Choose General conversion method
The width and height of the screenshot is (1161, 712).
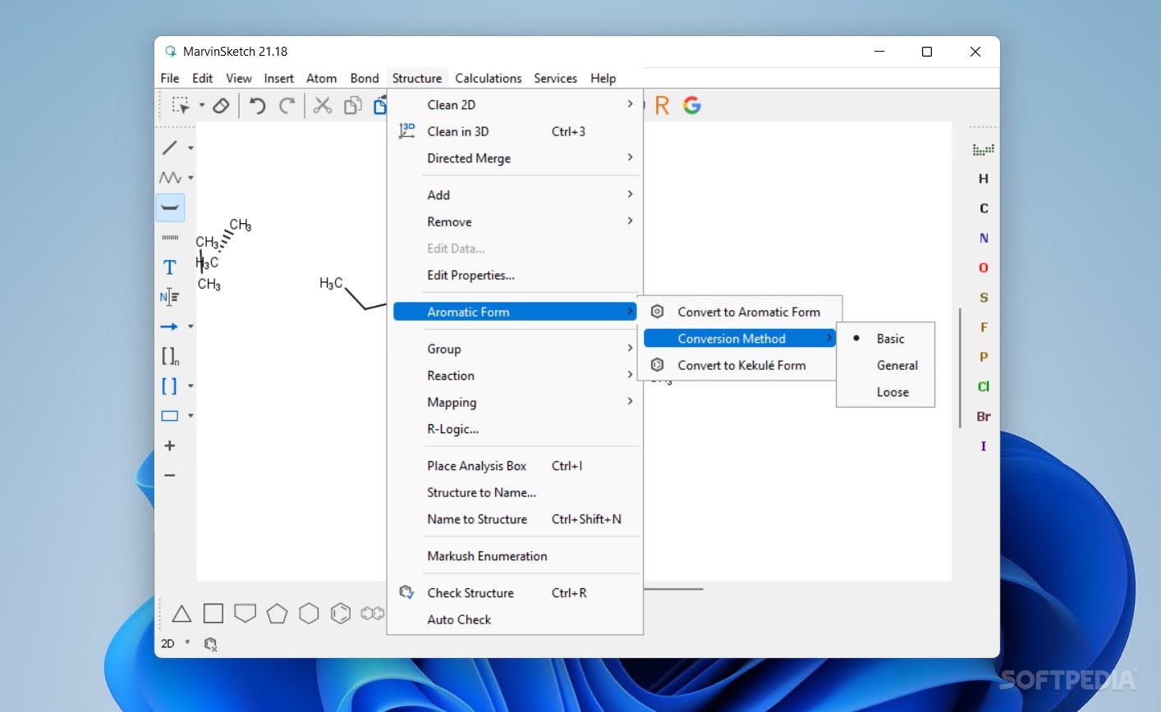pos(885,365)
